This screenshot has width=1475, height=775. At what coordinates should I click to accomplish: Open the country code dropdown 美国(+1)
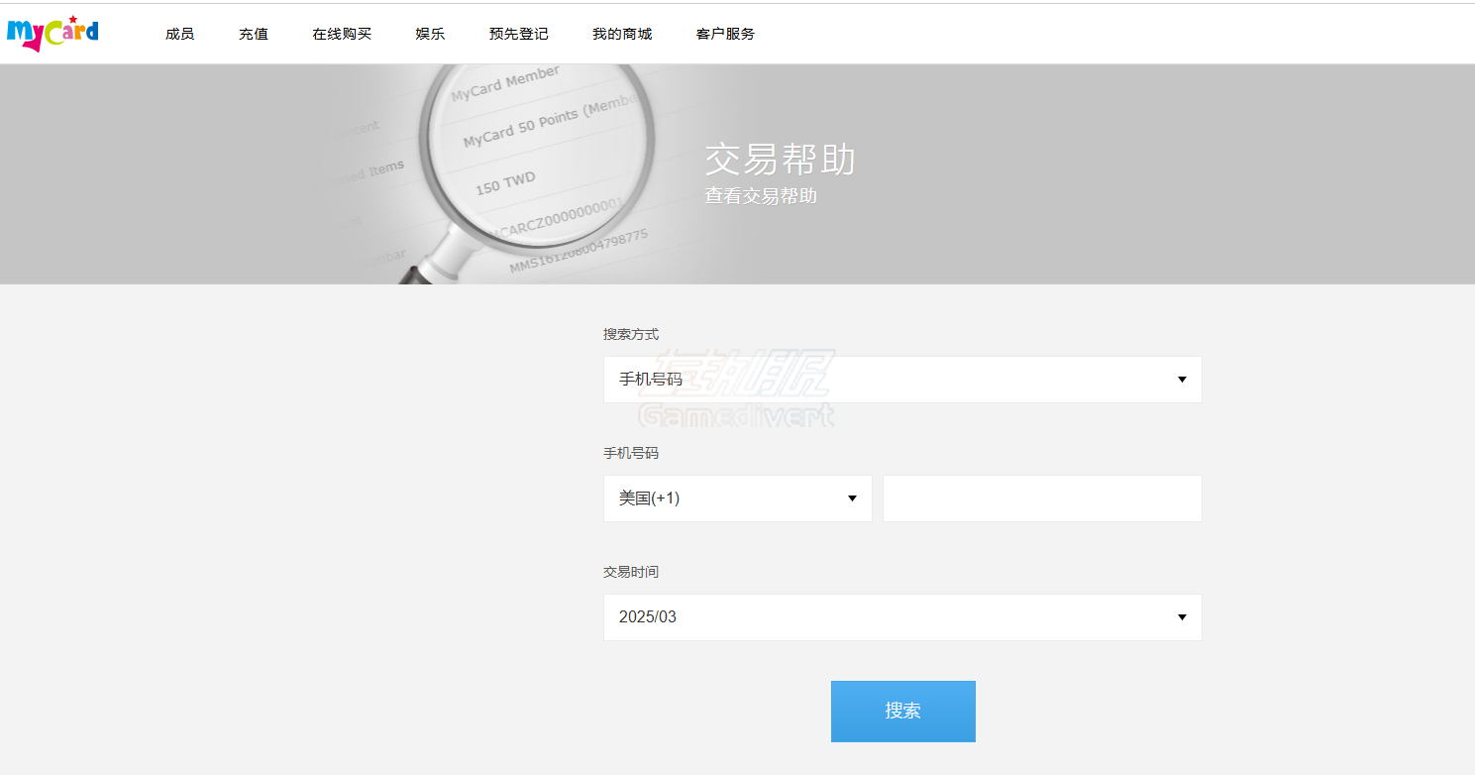coord(738,498)
